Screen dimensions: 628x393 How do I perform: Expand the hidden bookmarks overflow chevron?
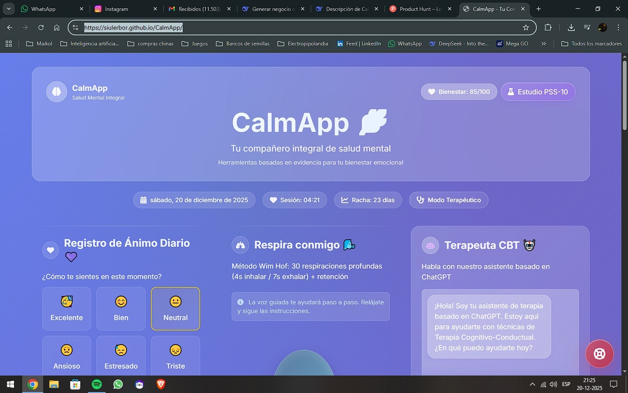point(544,44)
